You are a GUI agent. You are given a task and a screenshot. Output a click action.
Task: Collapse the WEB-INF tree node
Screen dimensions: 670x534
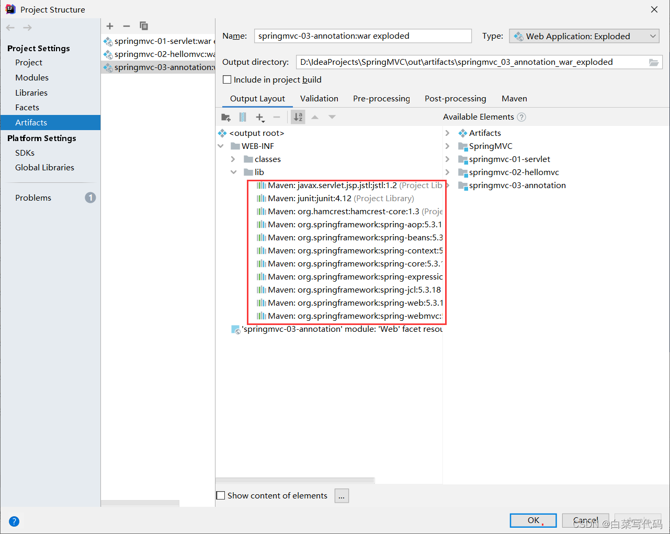221,146
